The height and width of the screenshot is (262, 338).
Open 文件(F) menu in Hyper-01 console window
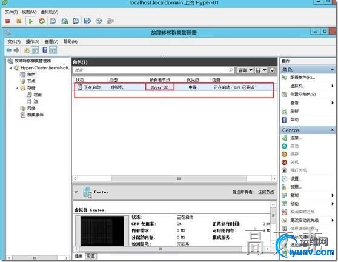[12, 12]
